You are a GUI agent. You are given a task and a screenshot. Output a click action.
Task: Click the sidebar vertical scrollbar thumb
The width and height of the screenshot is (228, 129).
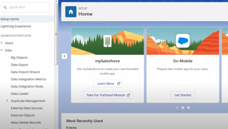(56, 34)
